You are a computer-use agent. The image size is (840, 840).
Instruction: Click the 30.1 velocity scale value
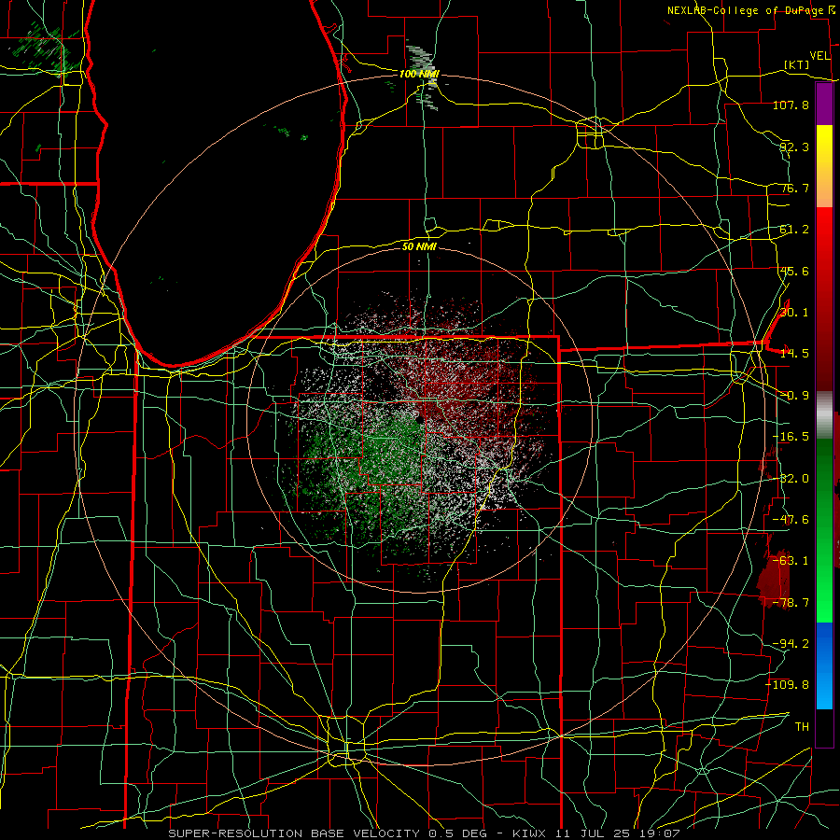[794, 313]
